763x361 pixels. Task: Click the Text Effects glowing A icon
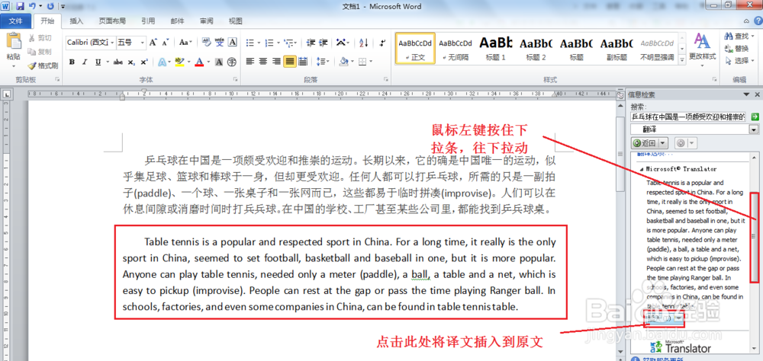point(162,62)
